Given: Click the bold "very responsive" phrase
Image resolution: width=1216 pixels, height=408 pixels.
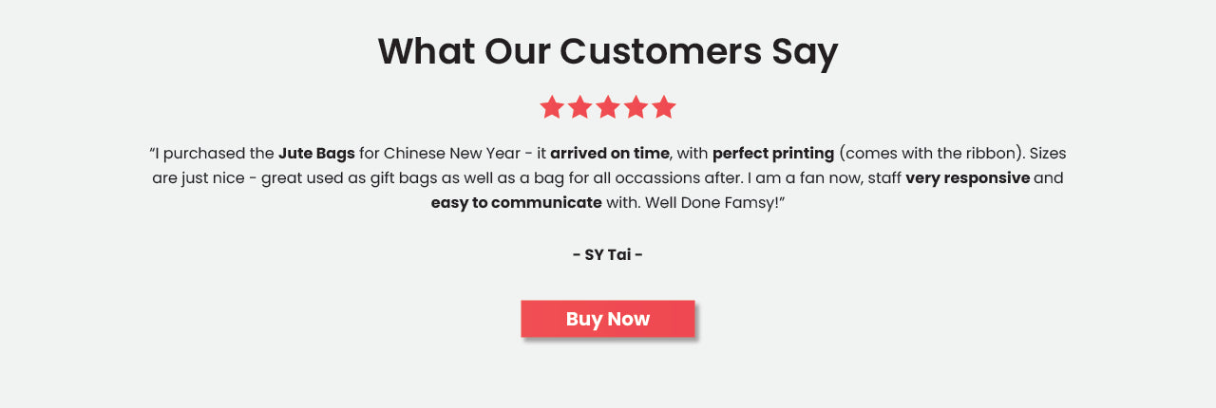Looking at the screenshot, I should click(967, 177).
